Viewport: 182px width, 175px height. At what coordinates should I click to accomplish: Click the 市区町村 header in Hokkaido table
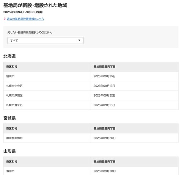pos(12,67)
